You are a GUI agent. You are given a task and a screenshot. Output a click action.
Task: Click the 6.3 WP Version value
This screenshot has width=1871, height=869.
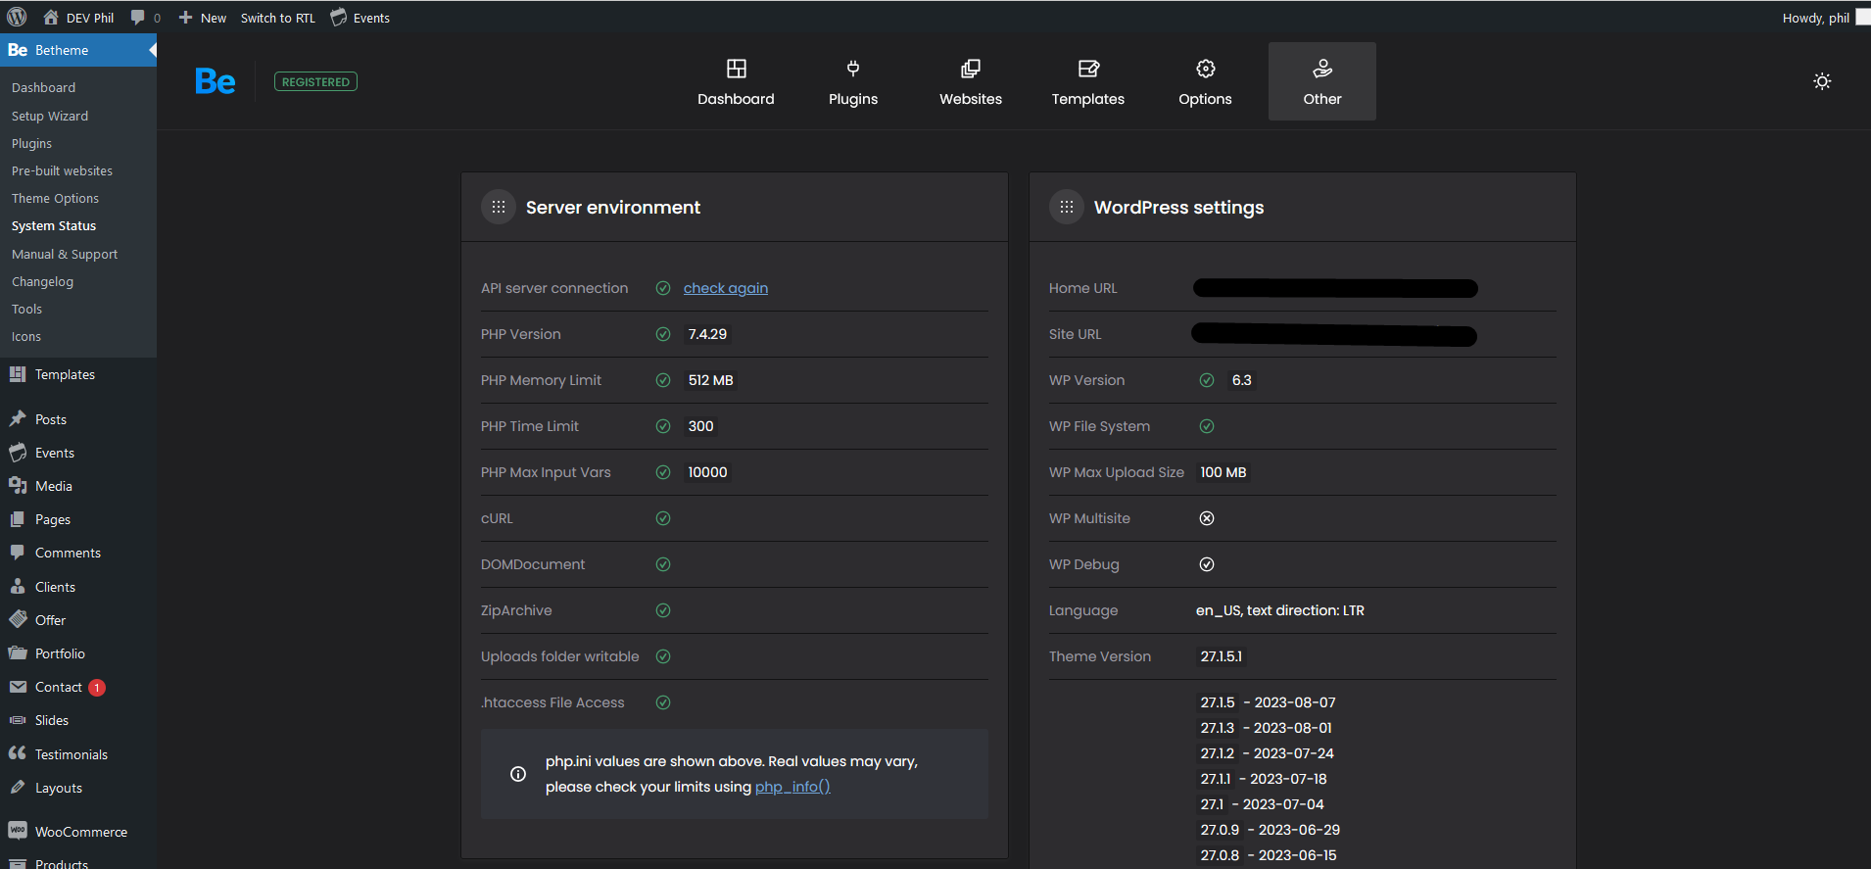tap(1242, 380)
